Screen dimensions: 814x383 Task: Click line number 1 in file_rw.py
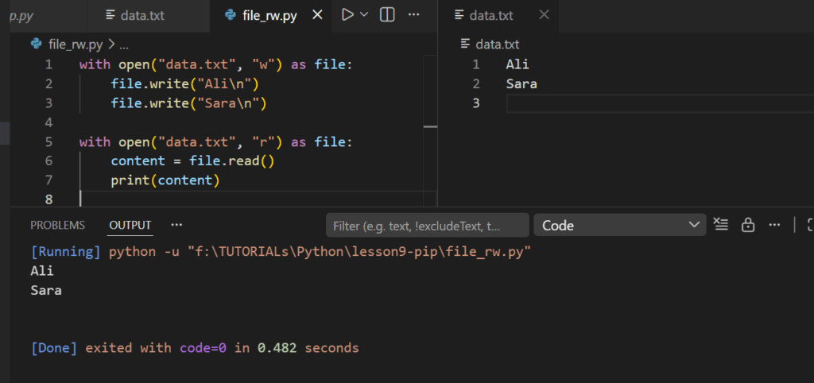[48, 64]
